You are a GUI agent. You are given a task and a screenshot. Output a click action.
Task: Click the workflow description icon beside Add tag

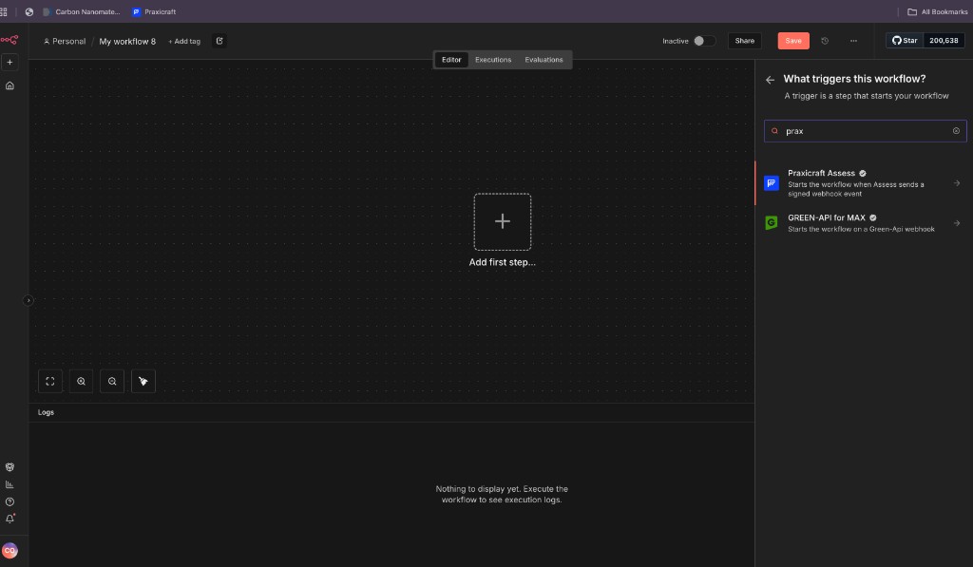(219, 41)
